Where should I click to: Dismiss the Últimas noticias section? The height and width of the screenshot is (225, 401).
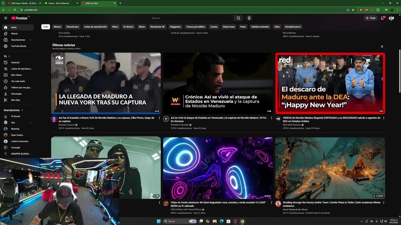(382, 47)
